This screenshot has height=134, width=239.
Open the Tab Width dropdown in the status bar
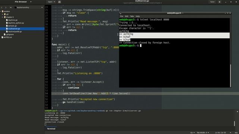[x=203, y=133]
